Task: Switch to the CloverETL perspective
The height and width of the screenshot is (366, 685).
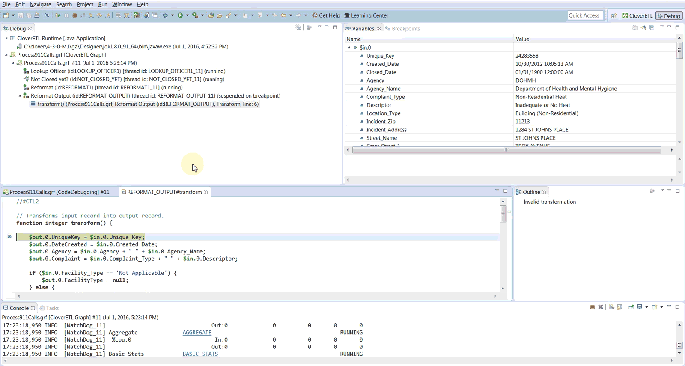Action: pyautogui.click(x=637, y=16)
